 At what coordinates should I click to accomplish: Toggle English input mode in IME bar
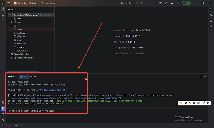pos(185,103)
